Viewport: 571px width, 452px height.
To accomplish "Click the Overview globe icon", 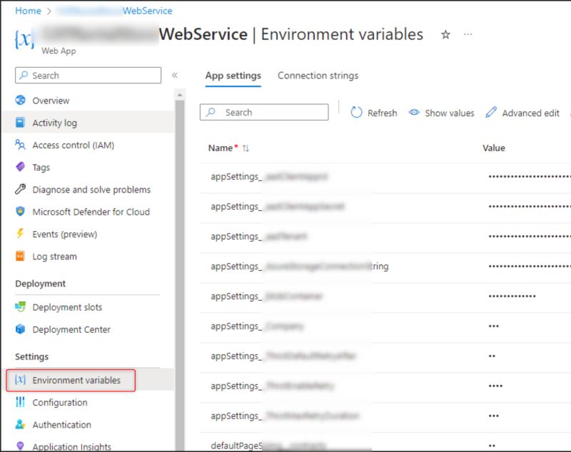I will coord(21,100).
